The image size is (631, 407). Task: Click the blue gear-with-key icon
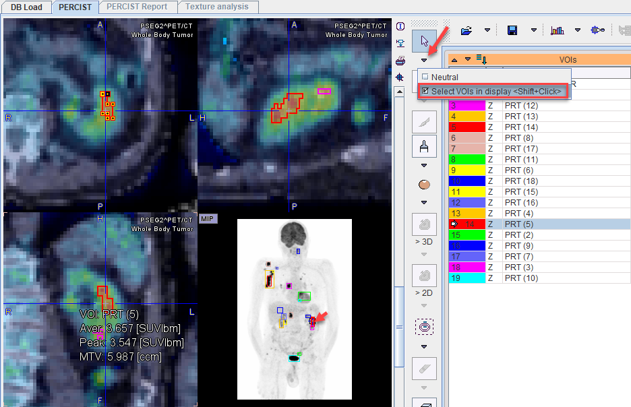coord(597,30)
